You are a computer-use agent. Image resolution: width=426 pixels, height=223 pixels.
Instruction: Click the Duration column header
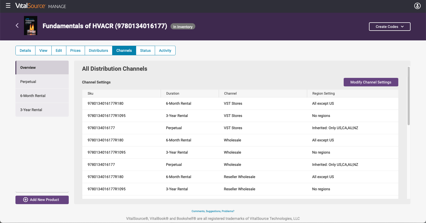(190, 94)
